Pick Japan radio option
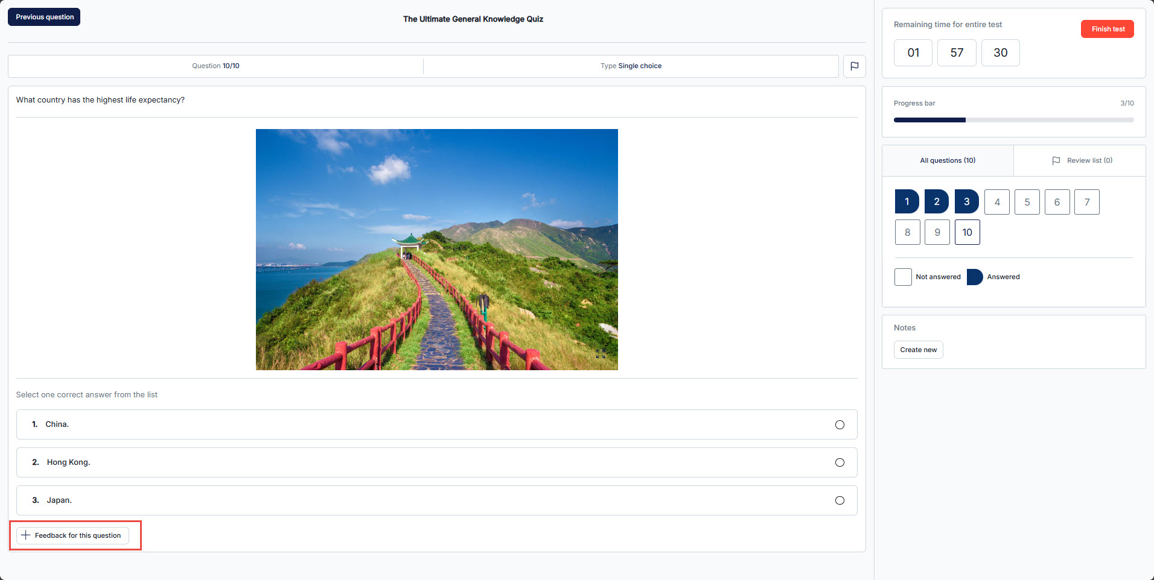Viewport: 1154px width, 580px height. (x=840, y=500)
